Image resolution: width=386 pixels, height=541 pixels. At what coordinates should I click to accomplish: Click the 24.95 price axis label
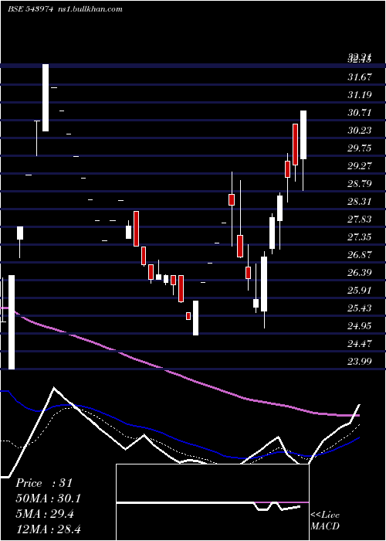pos(360,325)
